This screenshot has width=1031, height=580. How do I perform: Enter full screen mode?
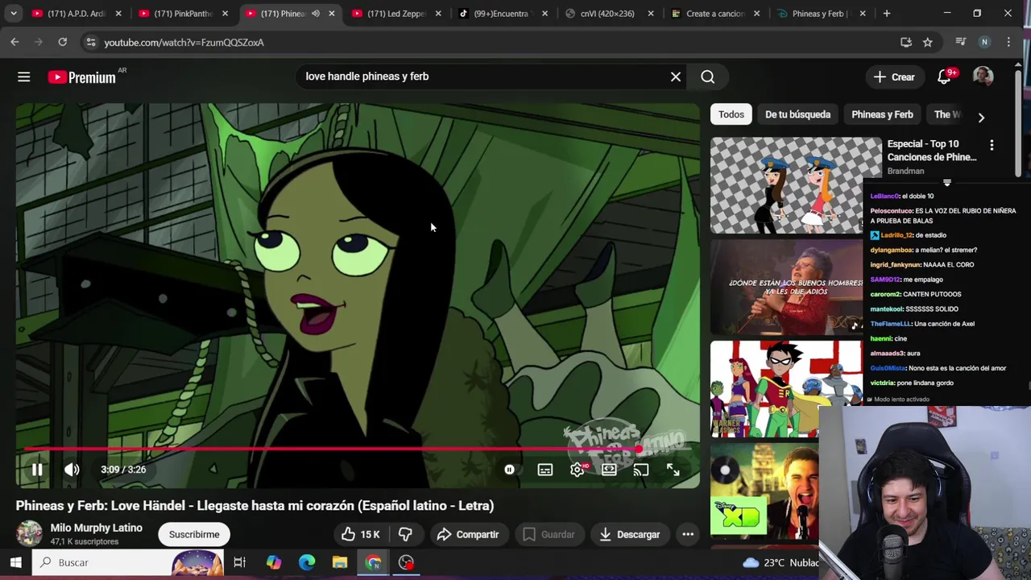tap(673, 470)
